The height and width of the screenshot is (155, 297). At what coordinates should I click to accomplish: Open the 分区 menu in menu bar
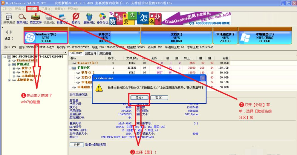click(x=32, y=9)
